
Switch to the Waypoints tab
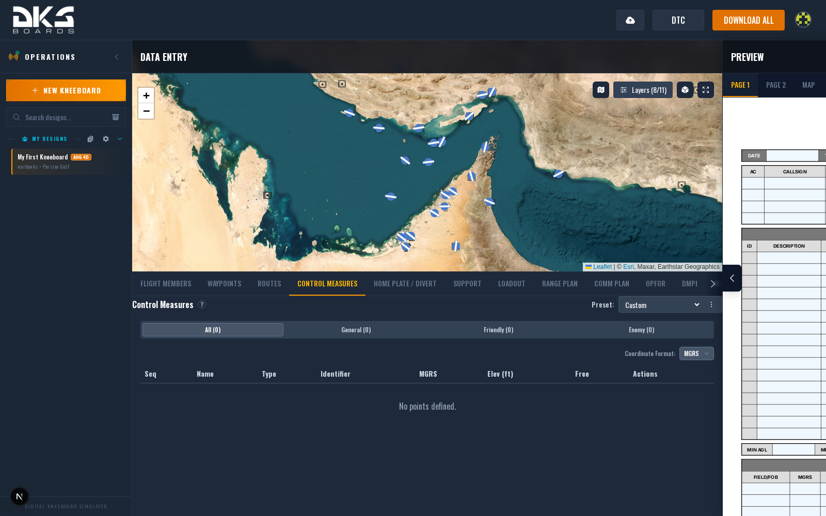coord(224,284)
